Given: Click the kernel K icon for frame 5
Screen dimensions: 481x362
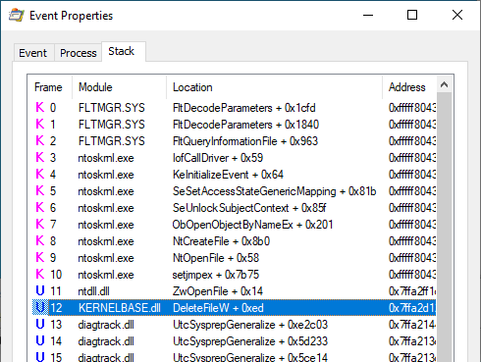Looking at the screenshot, I should click(40, 190).
